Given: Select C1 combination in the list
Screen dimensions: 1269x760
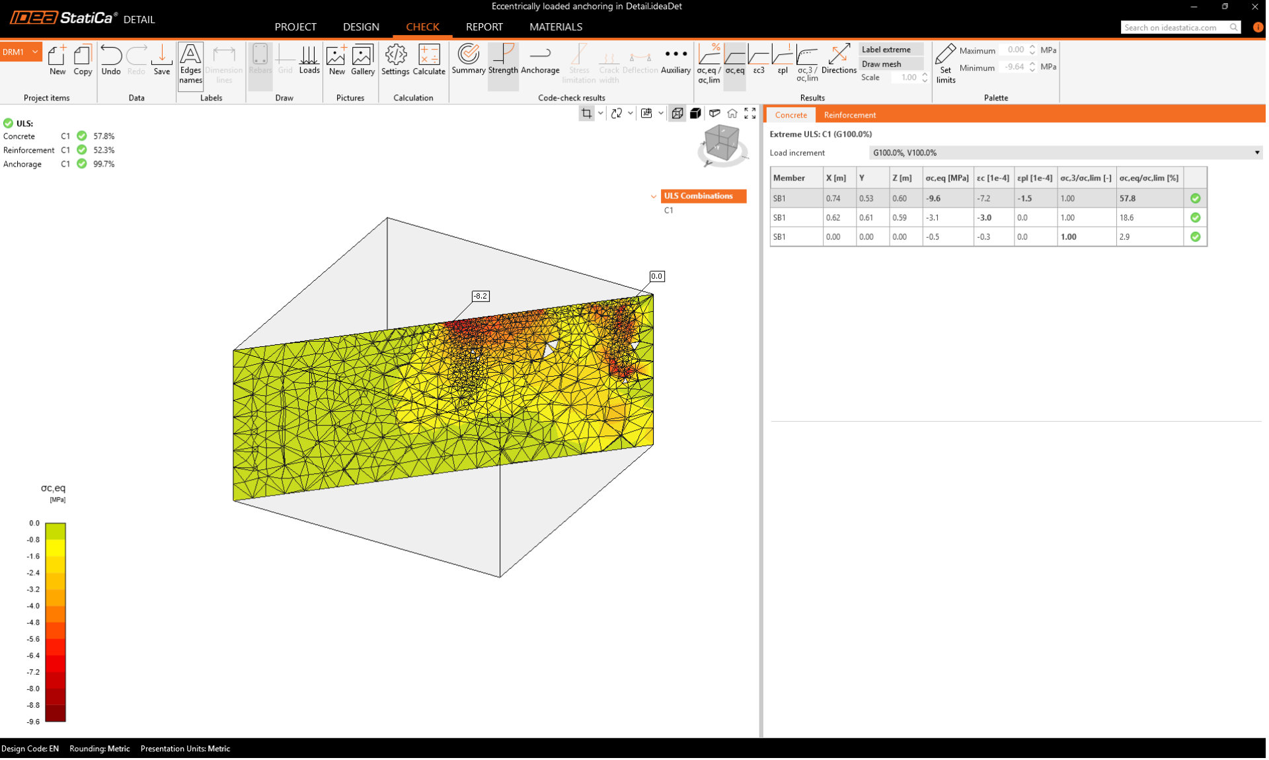Looking at the screenshot, I should tap(669, 210).
